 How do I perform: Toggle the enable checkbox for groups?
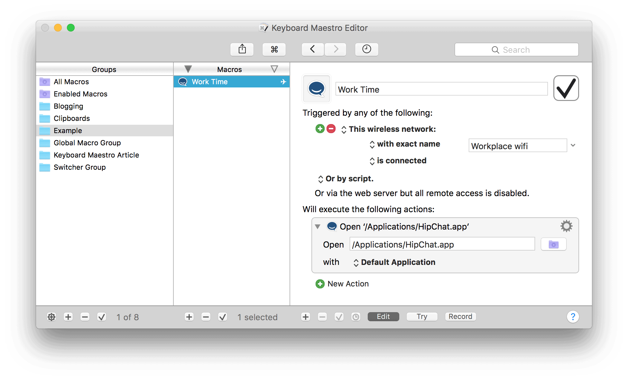pos(102,317)
